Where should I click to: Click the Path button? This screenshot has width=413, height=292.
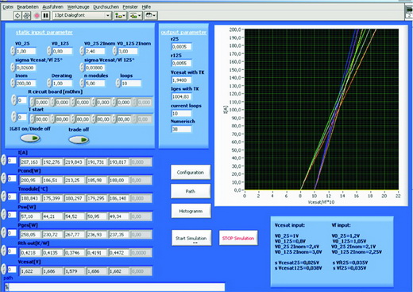pos(191,191)
